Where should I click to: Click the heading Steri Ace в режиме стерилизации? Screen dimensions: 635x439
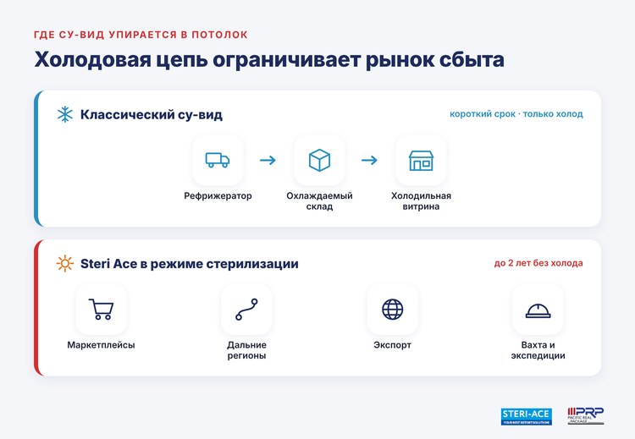(x=190, y=264)
